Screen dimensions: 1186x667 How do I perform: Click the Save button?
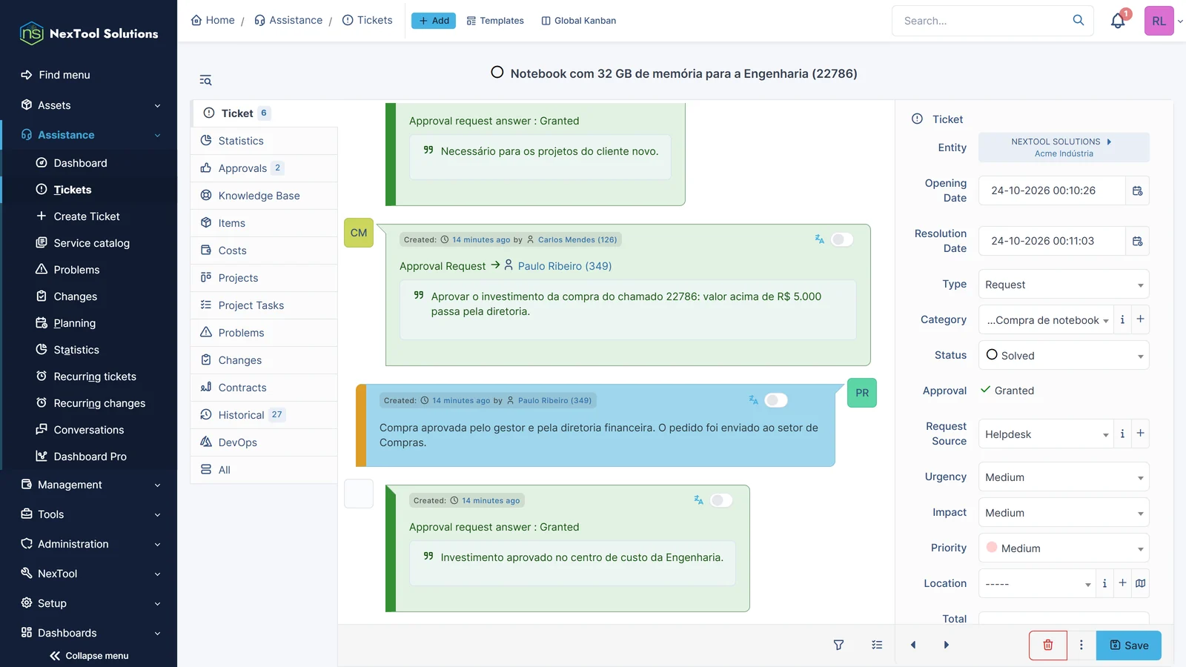pos(1129,646)
